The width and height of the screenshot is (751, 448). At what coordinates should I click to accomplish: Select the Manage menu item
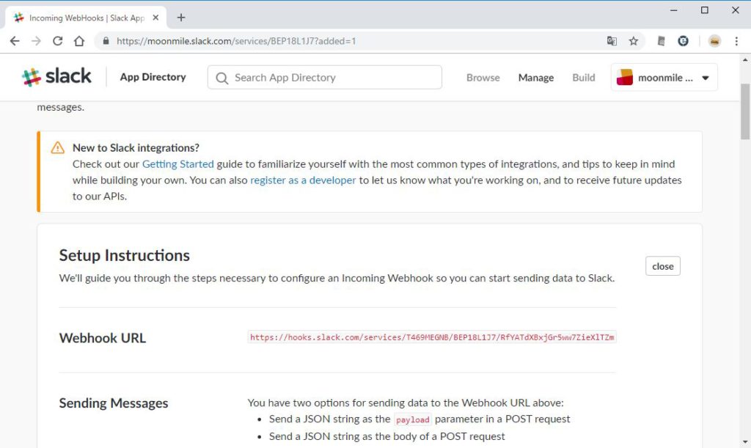tap(535, 78)
